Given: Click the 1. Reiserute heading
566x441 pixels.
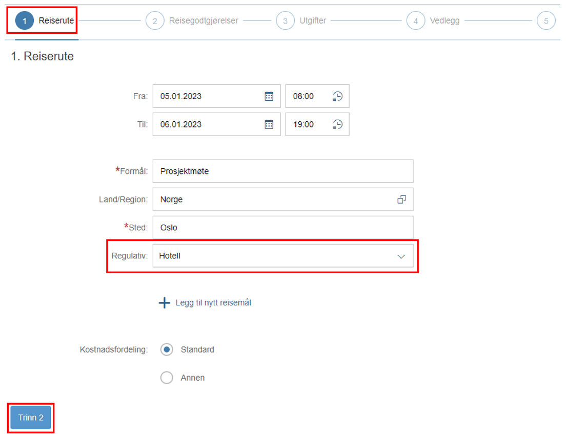Looking at the screenshot, I should pos(42,56).
